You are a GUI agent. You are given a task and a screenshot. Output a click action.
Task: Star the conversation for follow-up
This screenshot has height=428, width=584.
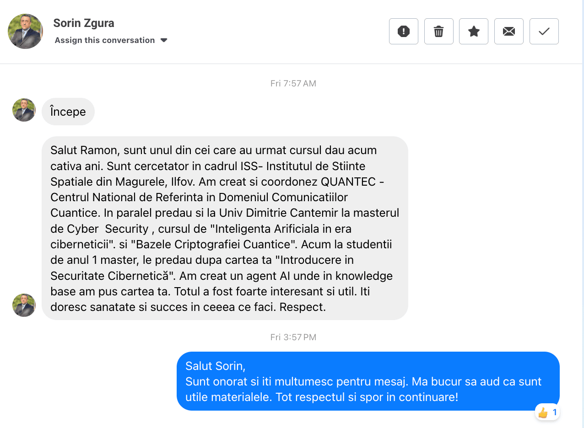tap(474, 31)
